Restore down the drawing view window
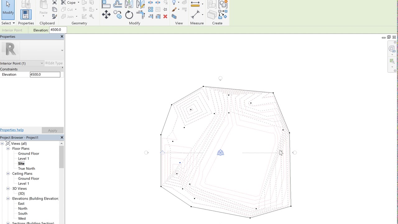398x224 pixels. point(389,37)
